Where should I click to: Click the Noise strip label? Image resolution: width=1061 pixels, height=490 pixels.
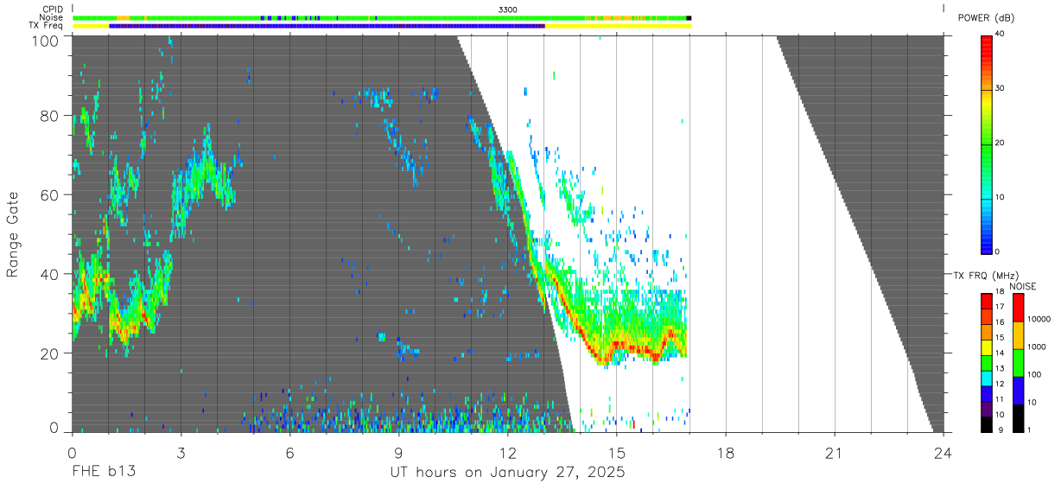[x=50, y=17]
